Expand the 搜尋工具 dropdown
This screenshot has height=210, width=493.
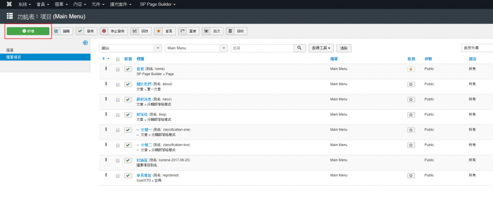[x=321, y=48]
